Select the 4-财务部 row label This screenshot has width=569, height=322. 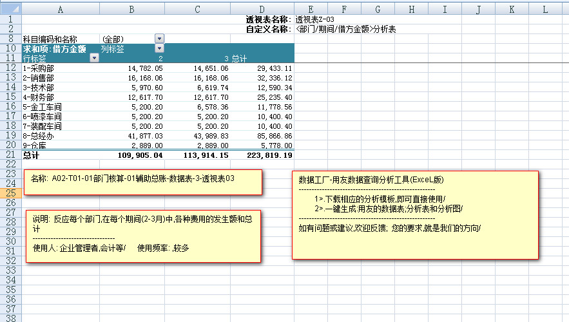(x=61, y=97)
